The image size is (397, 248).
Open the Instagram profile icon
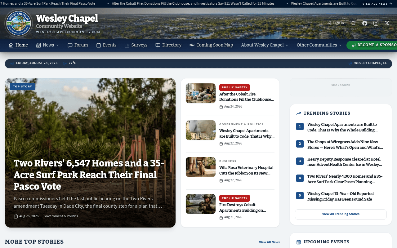click(x=376, y=23)
